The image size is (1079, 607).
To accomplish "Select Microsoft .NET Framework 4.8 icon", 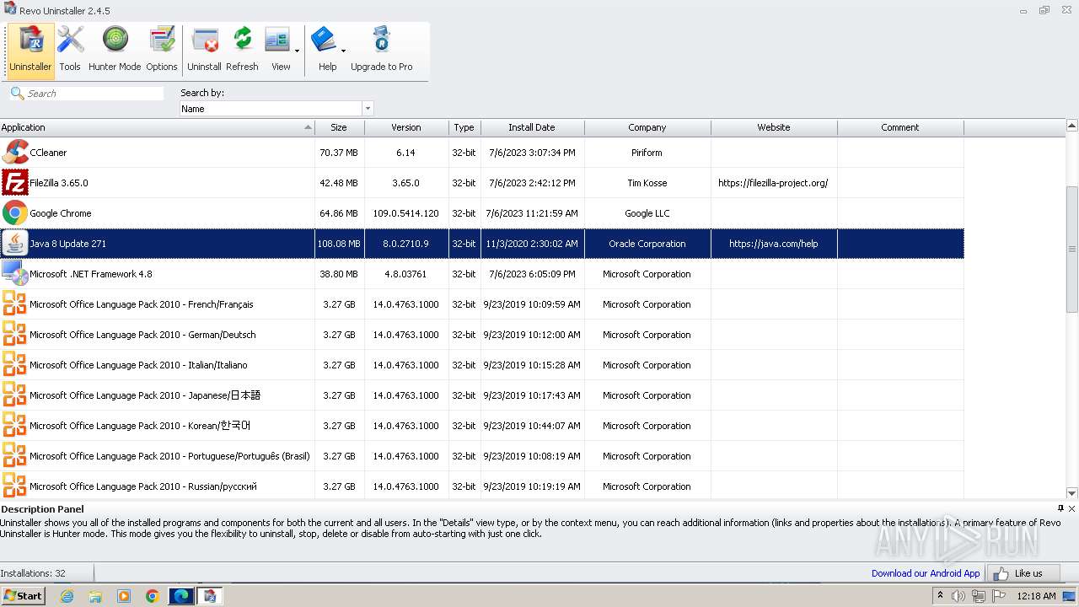I will click(x=15, y=274).
